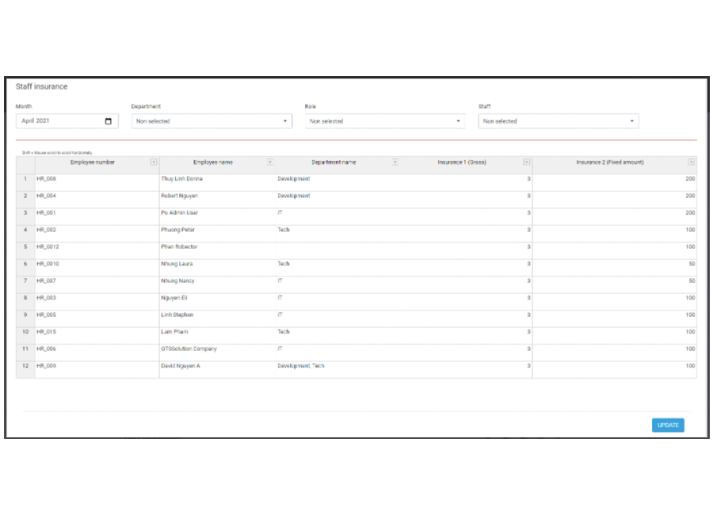Open the Staff dropdown
The width and height of the screenshot is (713, 515).
click(558, 121)
